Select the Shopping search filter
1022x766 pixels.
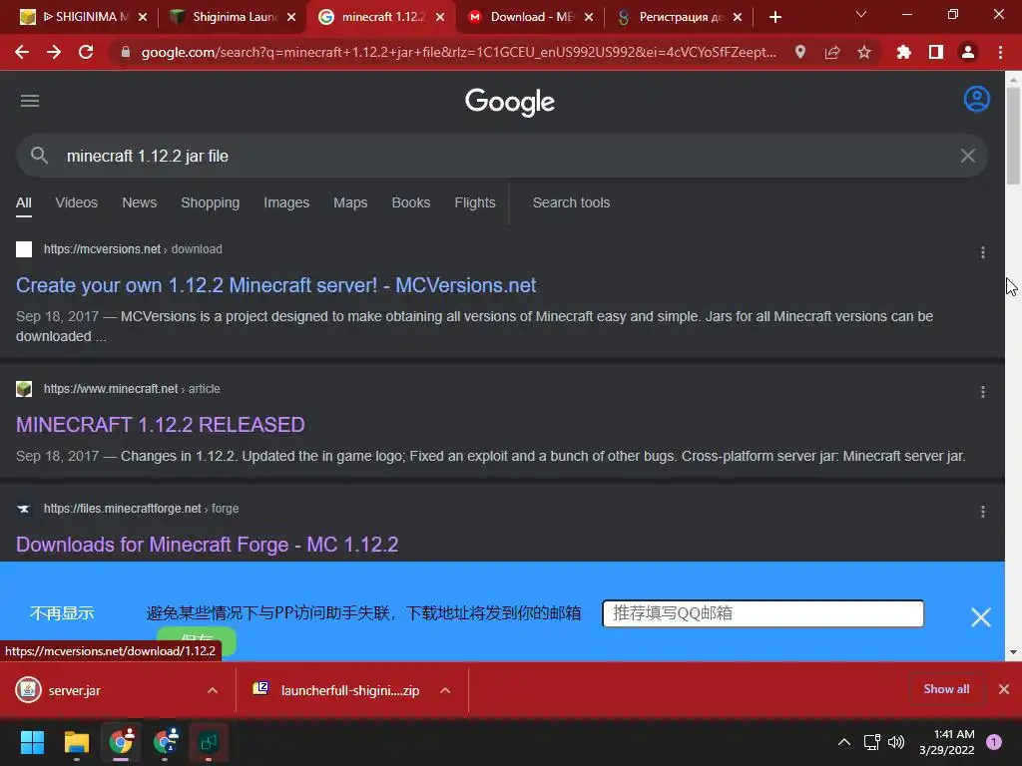210,202
